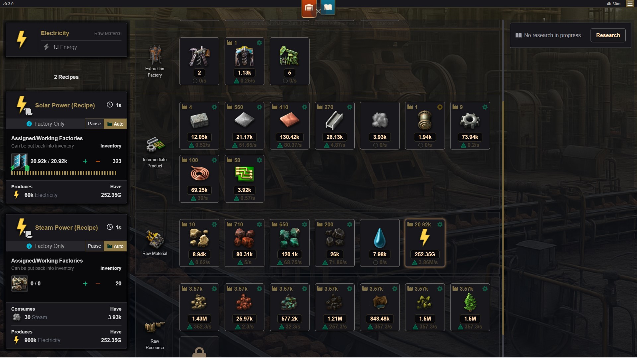Switch to the factory building tab

tap(309, 8)
